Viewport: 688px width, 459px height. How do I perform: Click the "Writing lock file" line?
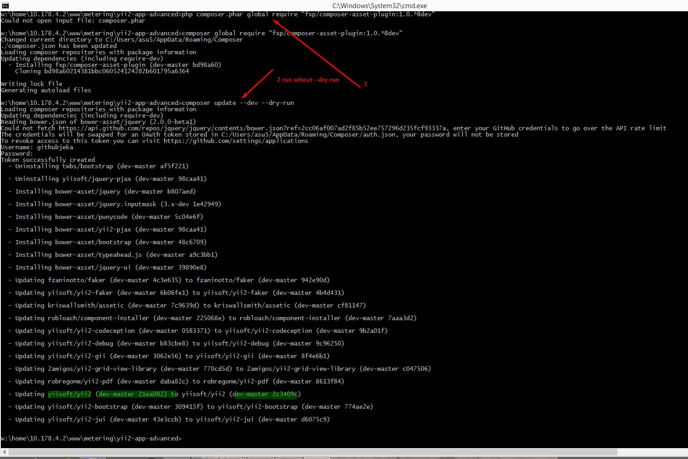32,84
